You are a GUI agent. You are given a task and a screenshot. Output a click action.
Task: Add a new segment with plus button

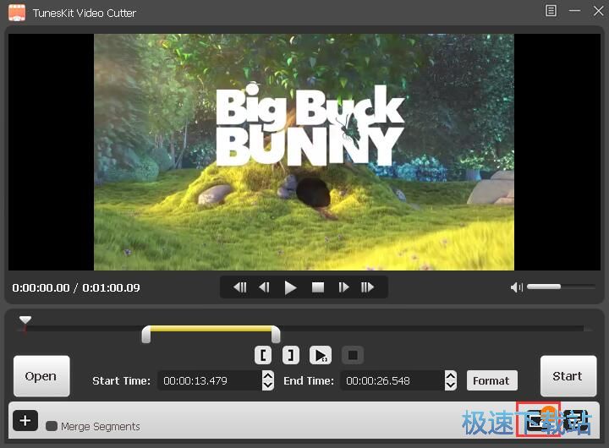[x=25, y=420]
